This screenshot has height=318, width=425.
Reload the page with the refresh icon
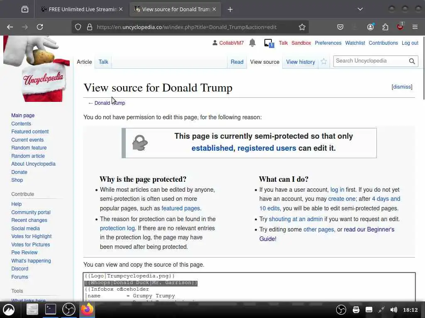(x=40, y=27)
